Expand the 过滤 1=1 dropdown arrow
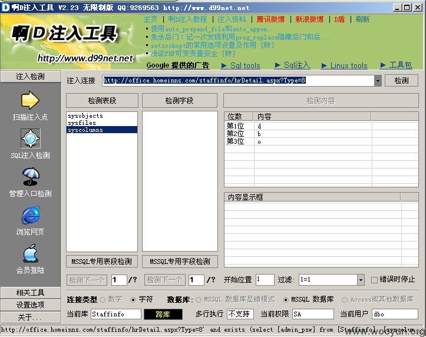The image size is (426, 337). 361,280
